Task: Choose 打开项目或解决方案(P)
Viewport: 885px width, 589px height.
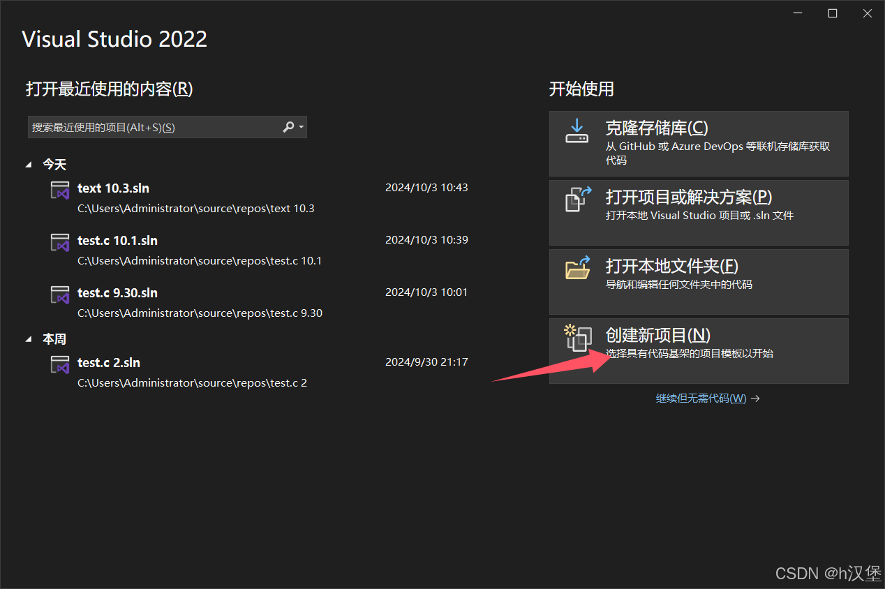Action: tap(699, 213)
